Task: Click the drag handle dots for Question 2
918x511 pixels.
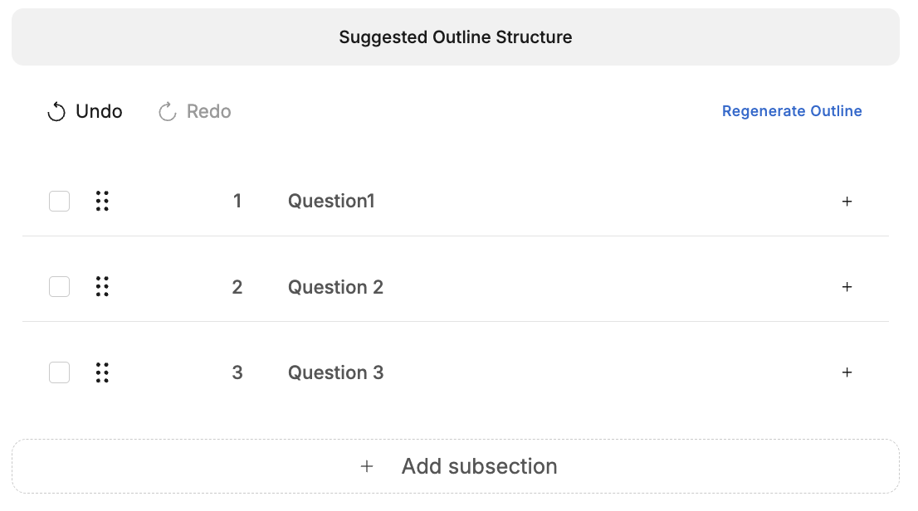Action: click(x=102, y=286)
